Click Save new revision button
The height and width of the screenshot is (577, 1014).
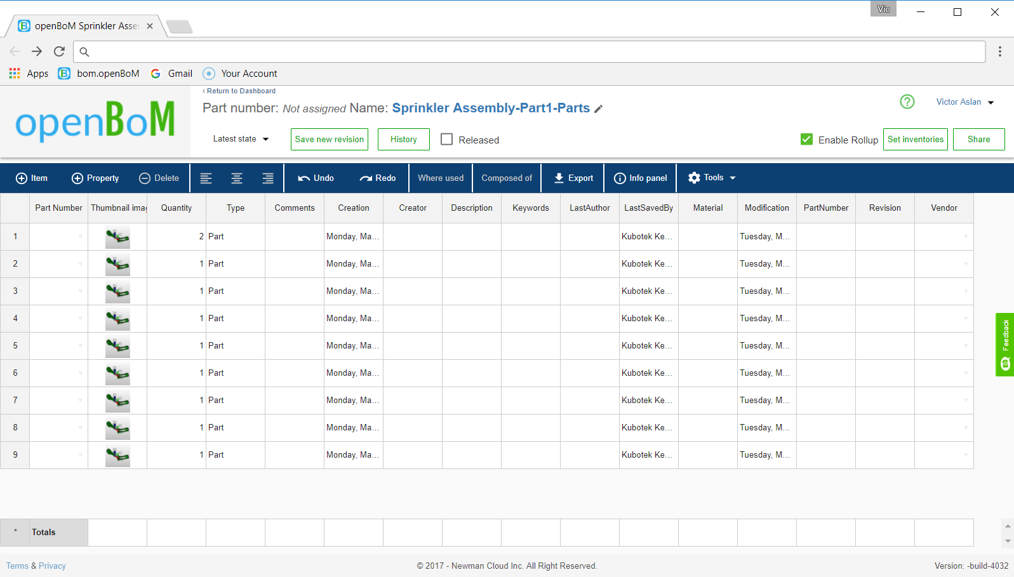point(330,140)
